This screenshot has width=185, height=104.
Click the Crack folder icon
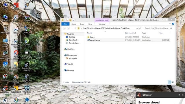coord(88,37)
